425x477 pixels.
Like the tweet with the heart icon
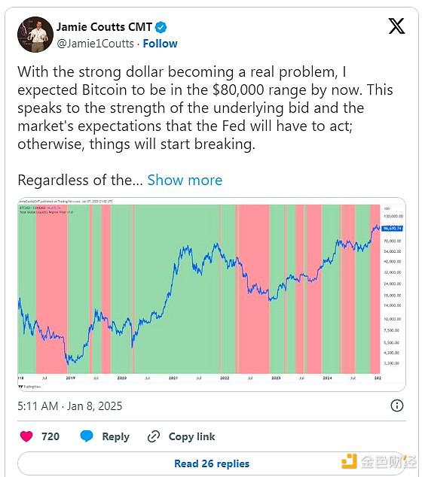pos(26,436)
